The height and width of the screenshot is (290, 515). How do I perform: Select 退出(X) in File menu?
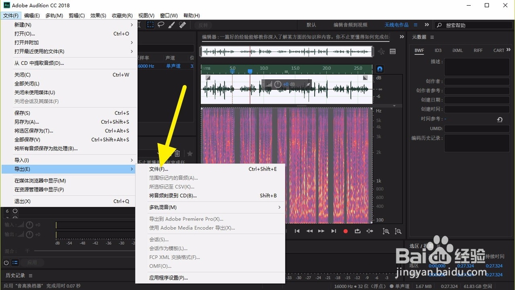click(x=69, y=201)
